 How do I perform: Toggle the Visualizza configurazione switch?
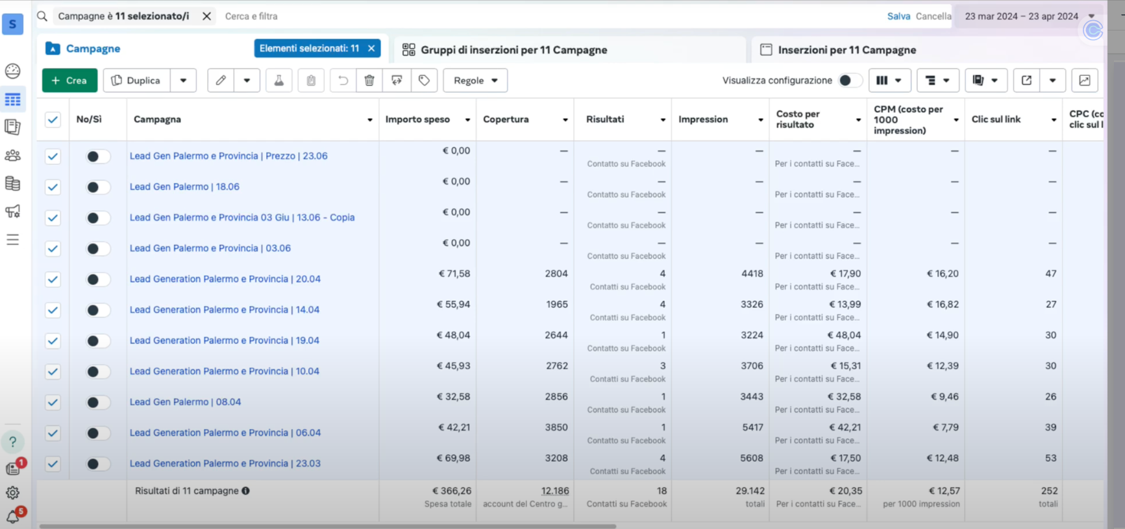pos(849,80)
